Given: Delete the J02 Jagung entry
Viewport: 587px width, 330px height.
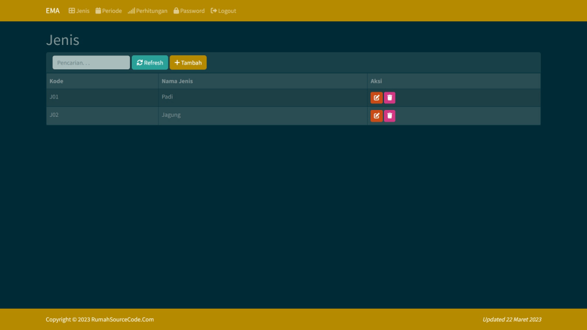Looking at the screenshot, I should point(390,116).
